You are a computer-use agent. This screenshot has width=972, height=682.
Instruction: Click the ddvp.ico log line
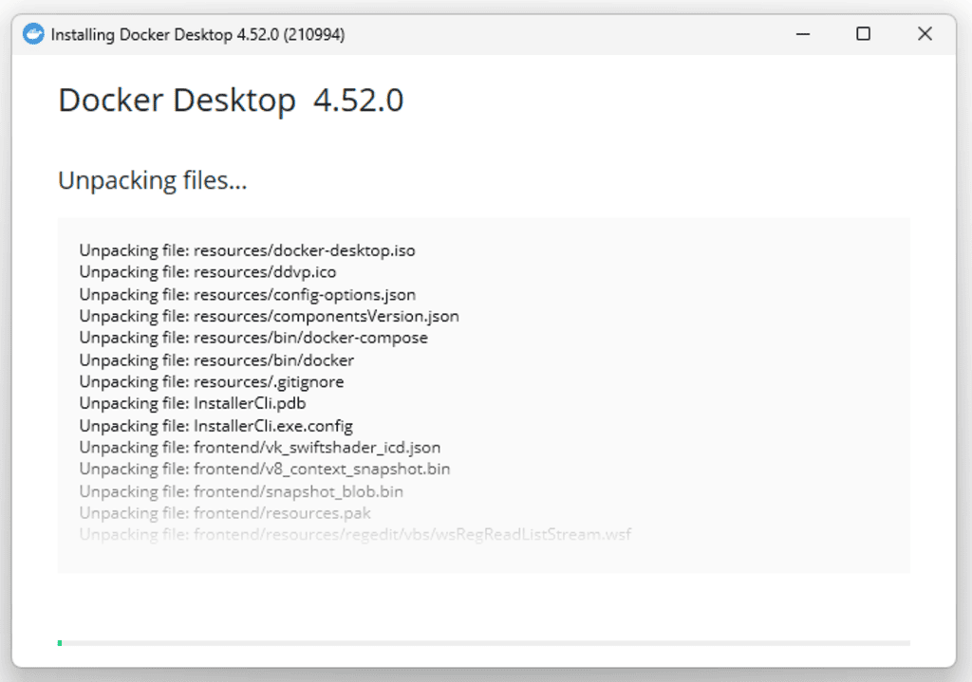[x=218, y=272]
